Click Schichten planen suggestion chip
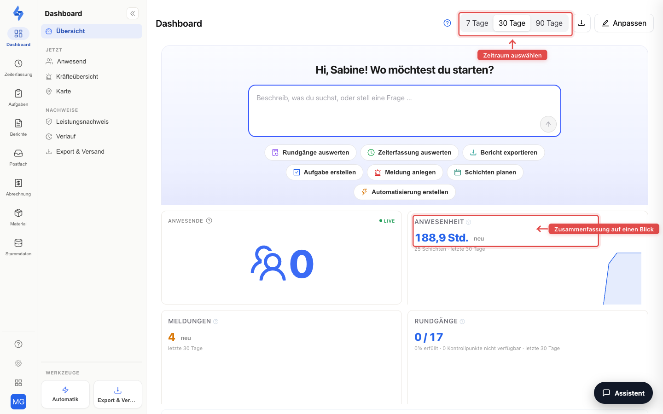Image resolution: width=663 pixels, height=414 pixels. (x=485, y=172)
